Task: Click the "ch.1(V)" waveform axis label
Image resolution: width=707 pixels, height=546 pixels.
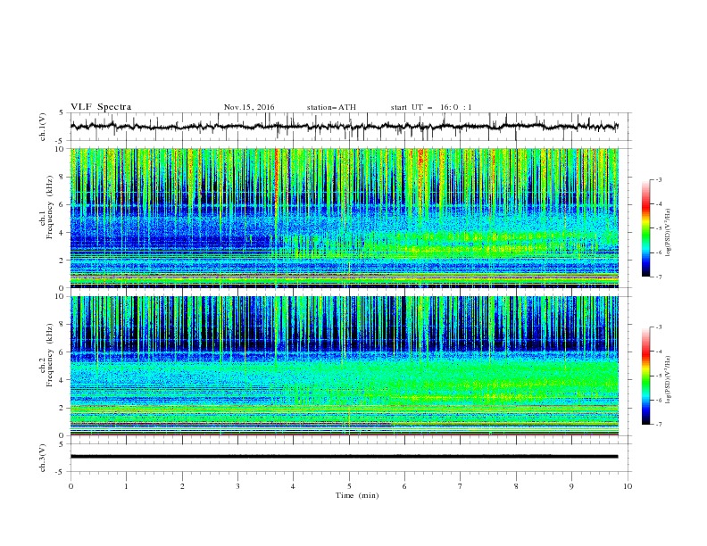Action: (43, 127)
